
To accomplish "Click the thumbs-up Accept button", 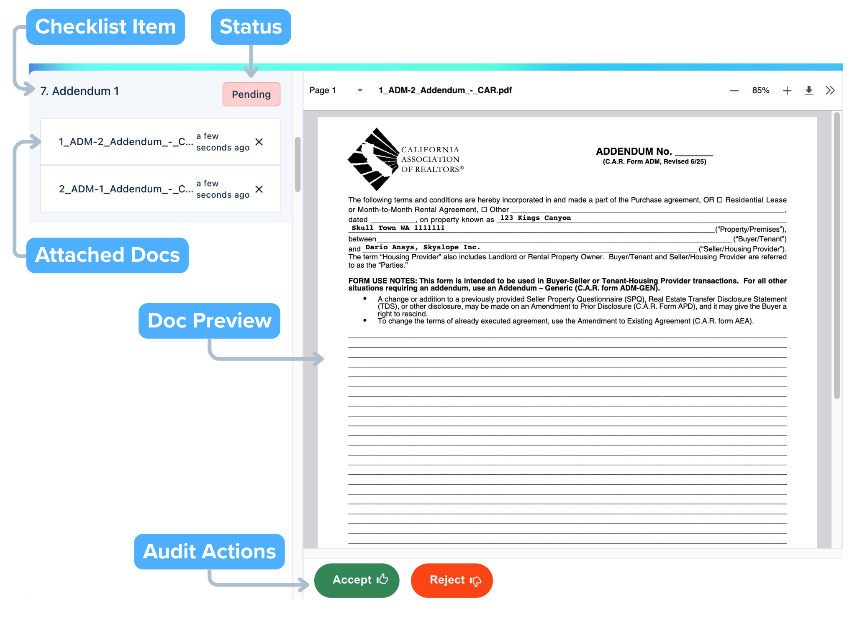I will (x=357, y=580).
